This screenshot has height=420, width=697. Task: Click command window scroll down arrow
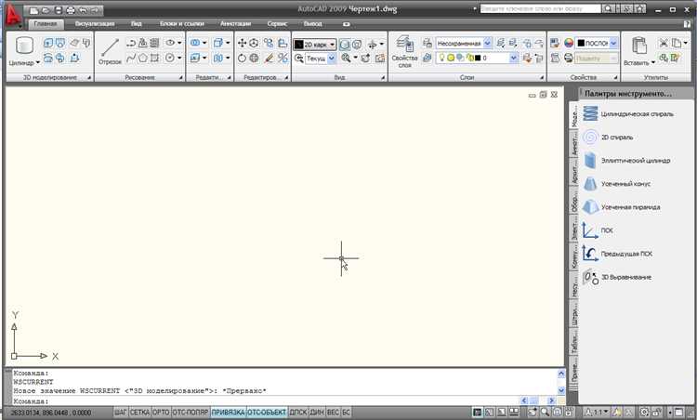click(560, 390)
